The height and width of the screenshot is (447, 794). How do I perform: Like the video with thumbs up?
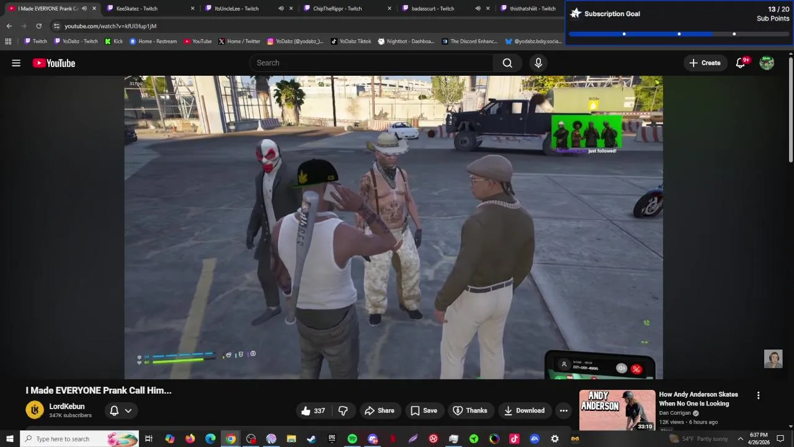314,410
